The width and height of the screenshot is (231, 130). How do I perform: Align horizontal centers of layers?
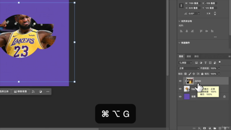click(x=187, y=31)
